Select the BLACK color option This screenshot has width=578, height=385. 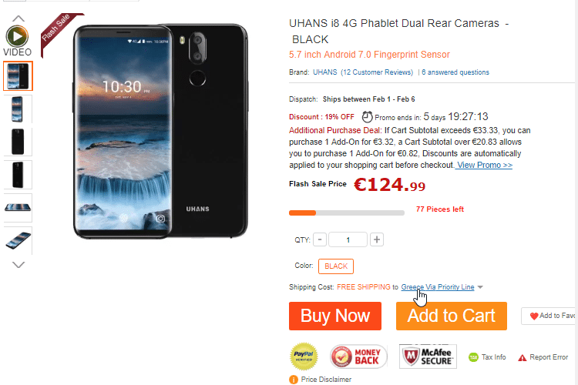click(336, 266)
